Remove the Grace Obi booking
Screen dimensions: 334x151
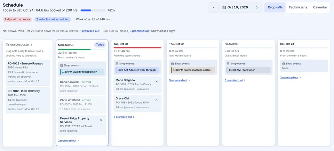point(156,100)
